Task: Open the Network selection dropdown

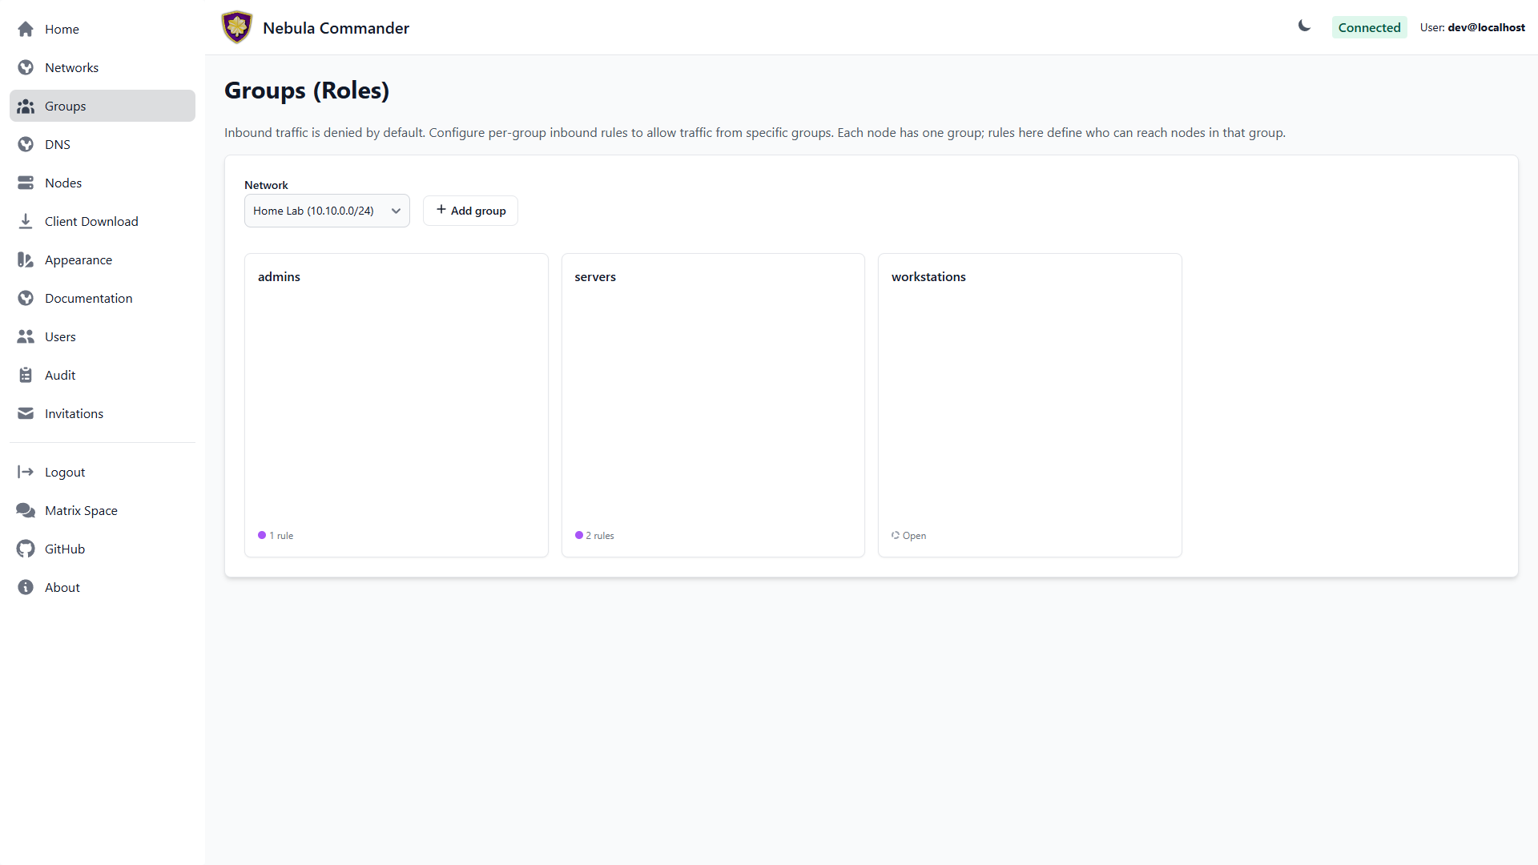Action: tap(327, 211)
